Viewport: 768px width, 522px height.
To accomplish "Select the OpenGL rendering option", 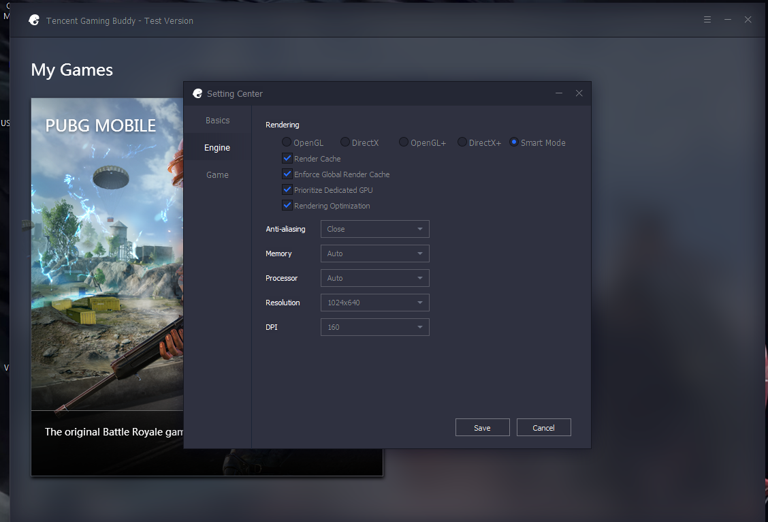I will (287, 142).
